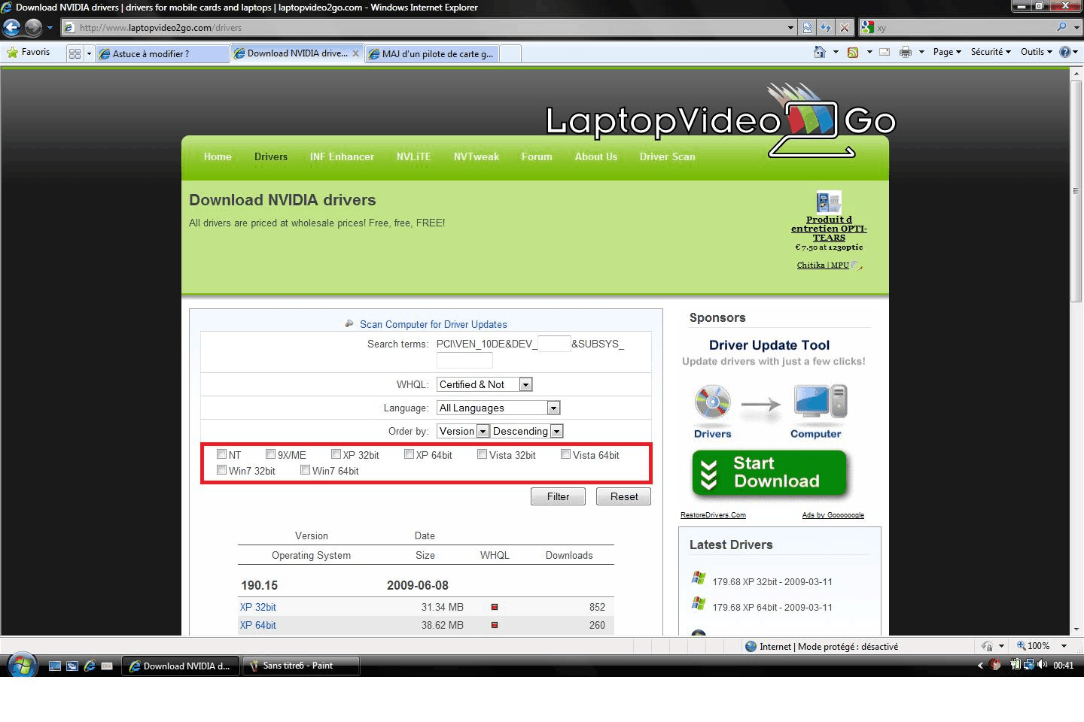This screenshot has width=1084, height=722.
Task: Select the Win7 64bit checkbox
Action: 306,470
